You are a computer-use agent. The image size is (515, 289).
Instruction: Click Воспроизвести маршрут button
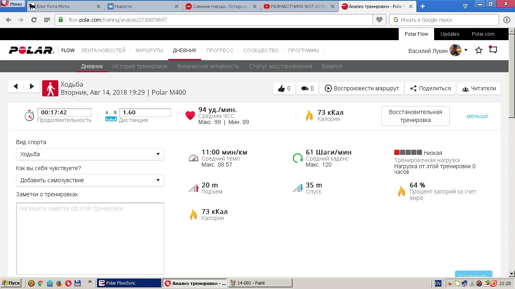pos(362,89)
